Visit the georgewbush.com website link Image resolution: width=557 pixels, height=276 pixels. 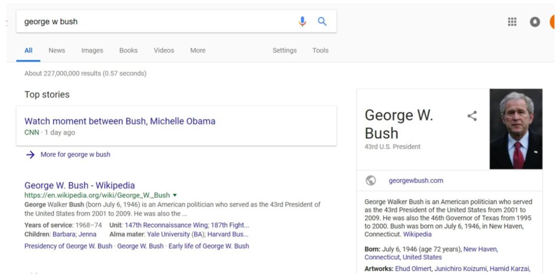(x=416, y=181)
